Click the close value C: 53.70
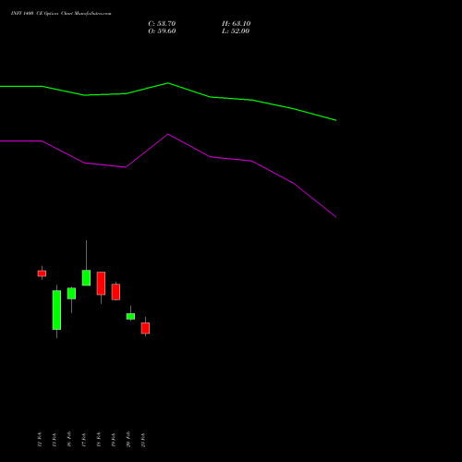Screen dimensions: 462x462 (162, 24)
